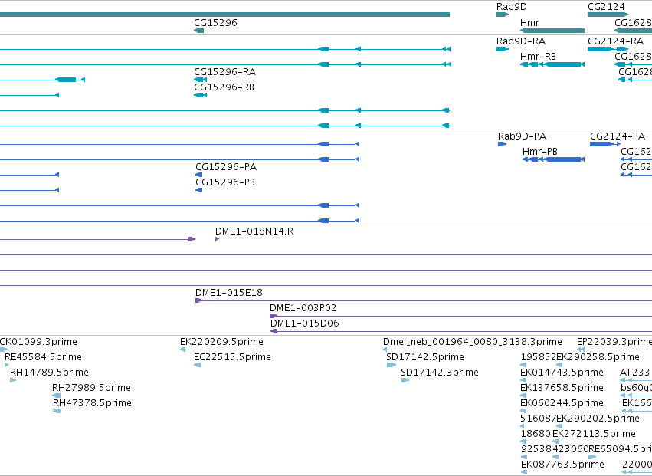Screen dimensions: 652x476
Task: Click the CK01099.3prime EST label
Action: pyautogui.click(x=38, y=342)
